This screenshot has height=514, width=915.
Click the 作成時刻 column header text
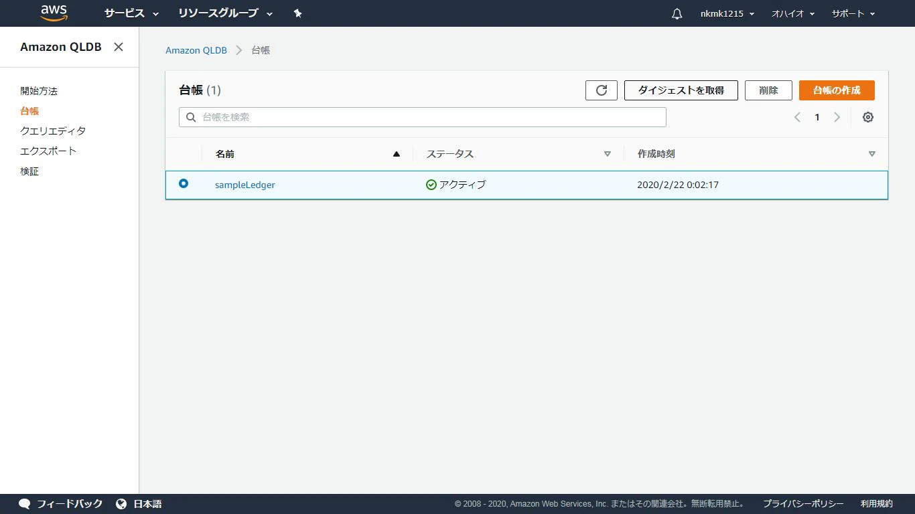(x=656, y=154)
